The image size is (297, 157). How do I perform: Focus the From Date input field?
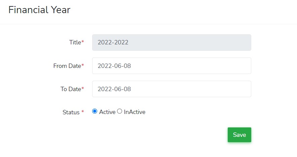coord(172,66)
